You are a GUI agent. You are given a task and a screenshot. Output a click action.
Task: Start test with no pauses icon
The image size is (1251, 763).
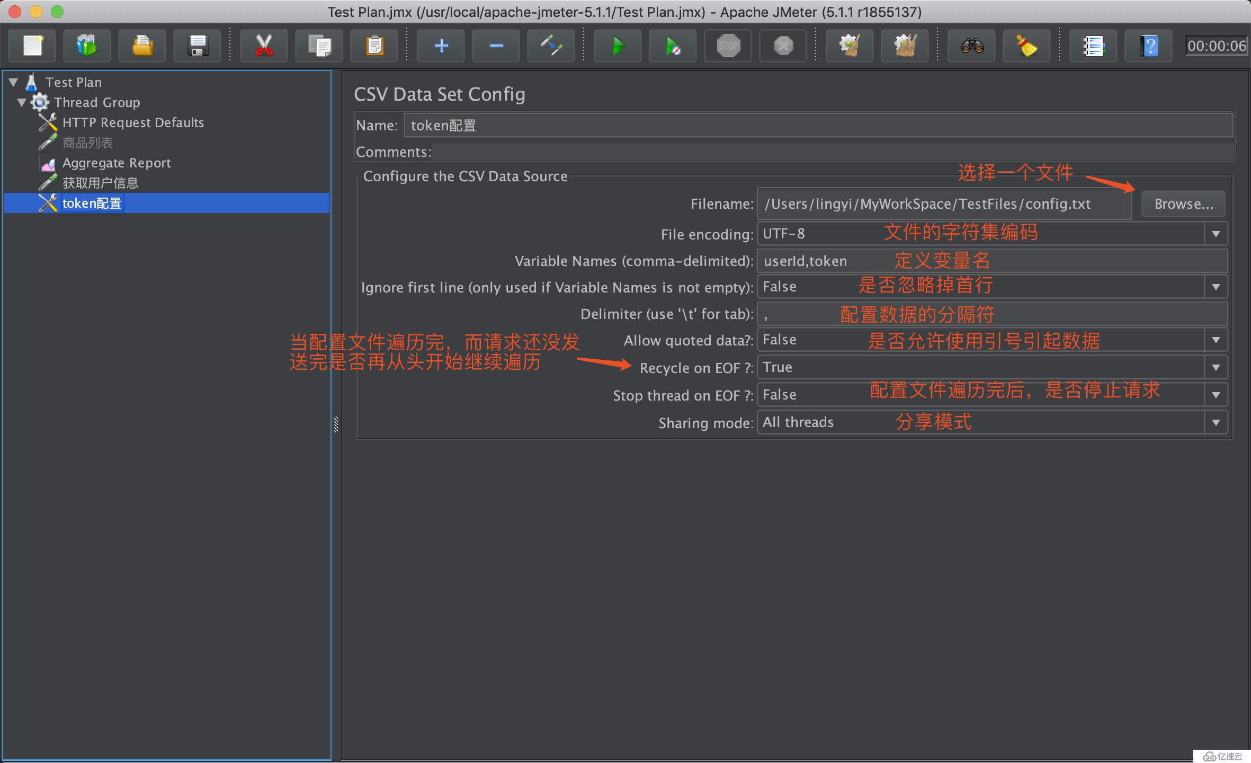(673, 46)
